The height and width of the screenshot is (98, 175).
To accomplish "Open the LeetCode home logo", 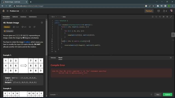I will pos(4,11).
